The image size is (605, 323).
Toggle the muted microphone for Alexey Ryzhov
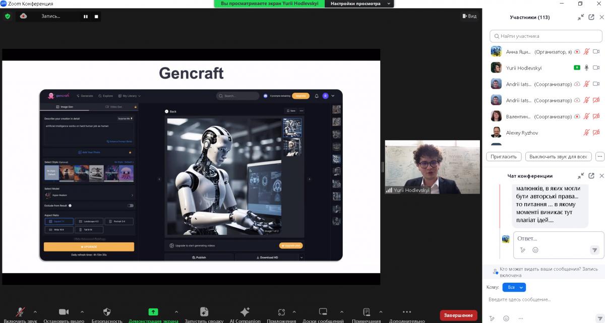586,133
